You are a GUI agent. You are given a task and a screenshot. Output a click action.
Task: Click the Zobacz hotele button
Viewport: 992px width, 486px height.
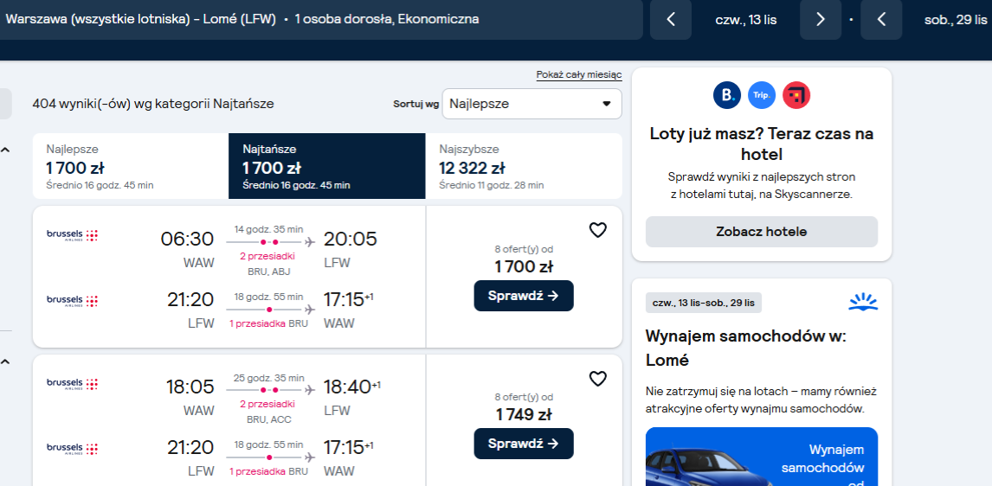coord(761,232)
